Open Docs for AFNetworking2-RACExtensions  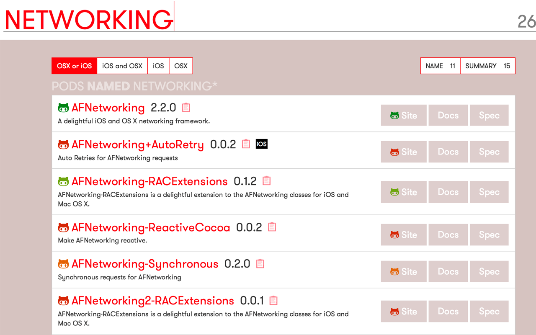(x=448, y=311)
